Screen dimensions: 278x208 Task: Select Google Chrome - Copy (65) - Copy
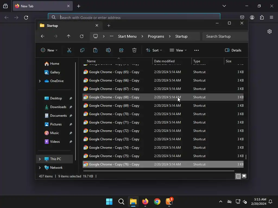163,72
